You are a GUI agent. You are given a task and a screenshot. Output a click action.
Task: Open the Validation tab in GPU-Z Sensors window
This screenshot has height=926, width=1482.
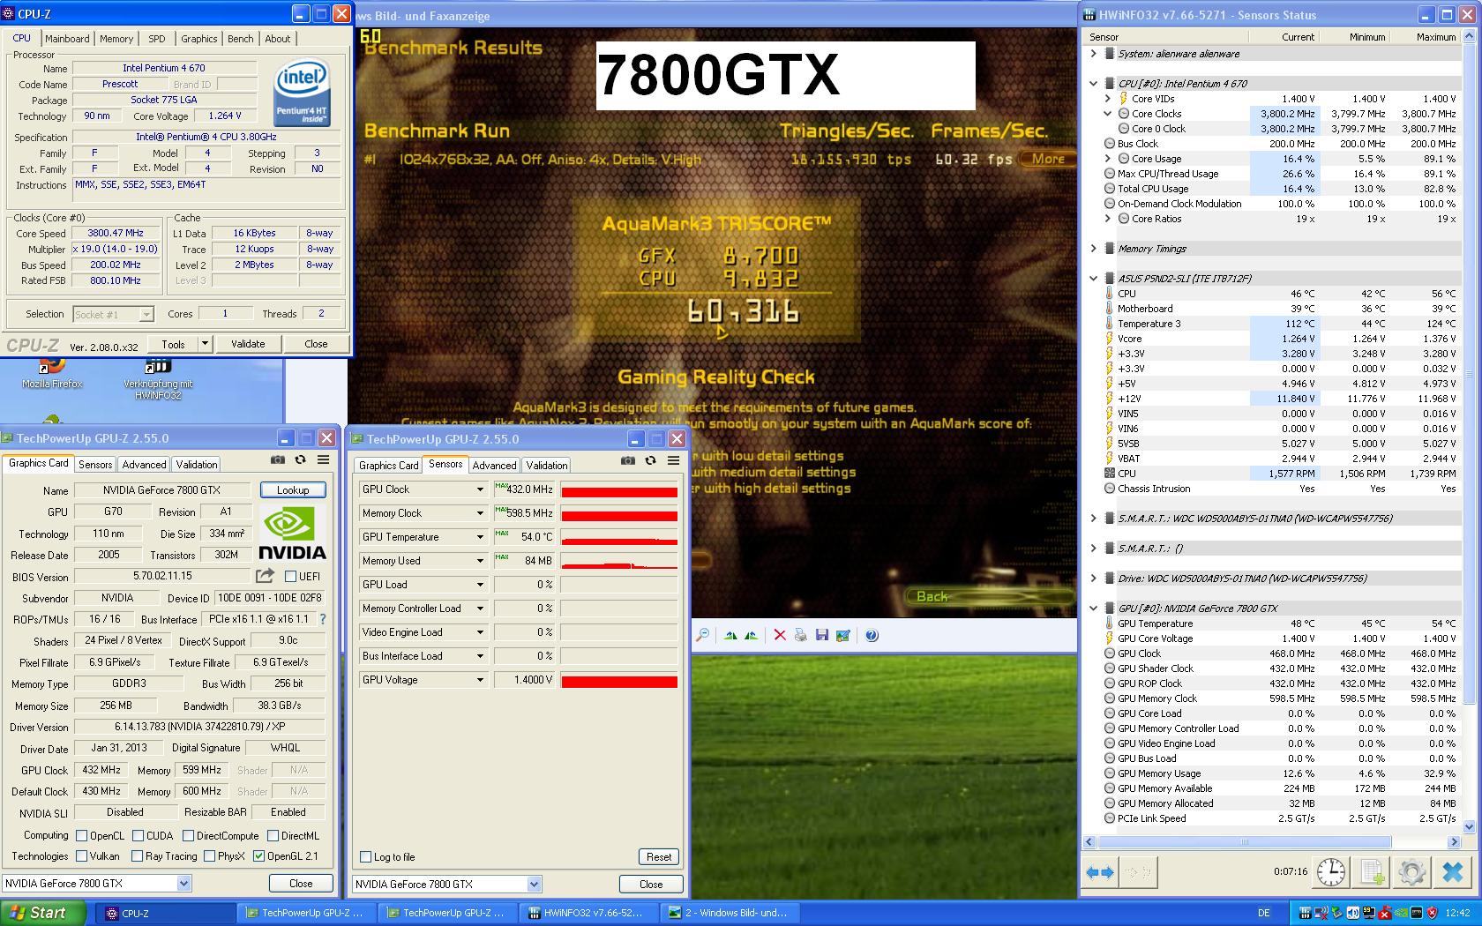pos(547,466)
